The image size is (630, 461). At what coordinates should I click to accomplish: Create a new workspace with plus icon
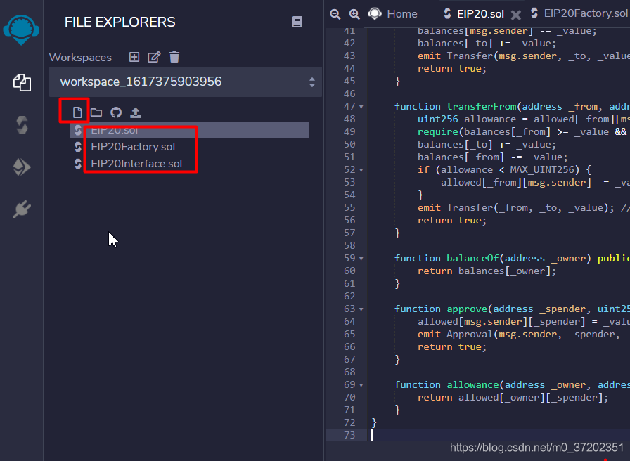click(x=134, y=57)
